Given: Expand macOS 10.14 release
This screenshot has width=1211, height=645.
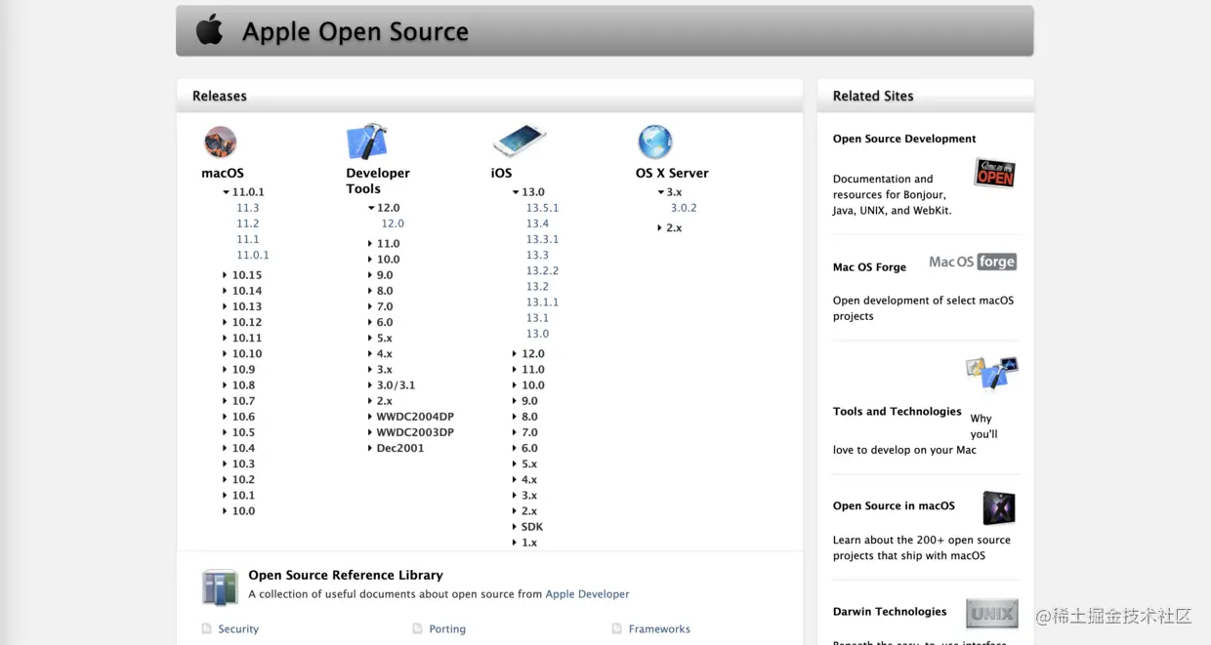Looking at the screenshot, I should pos(225,291).
